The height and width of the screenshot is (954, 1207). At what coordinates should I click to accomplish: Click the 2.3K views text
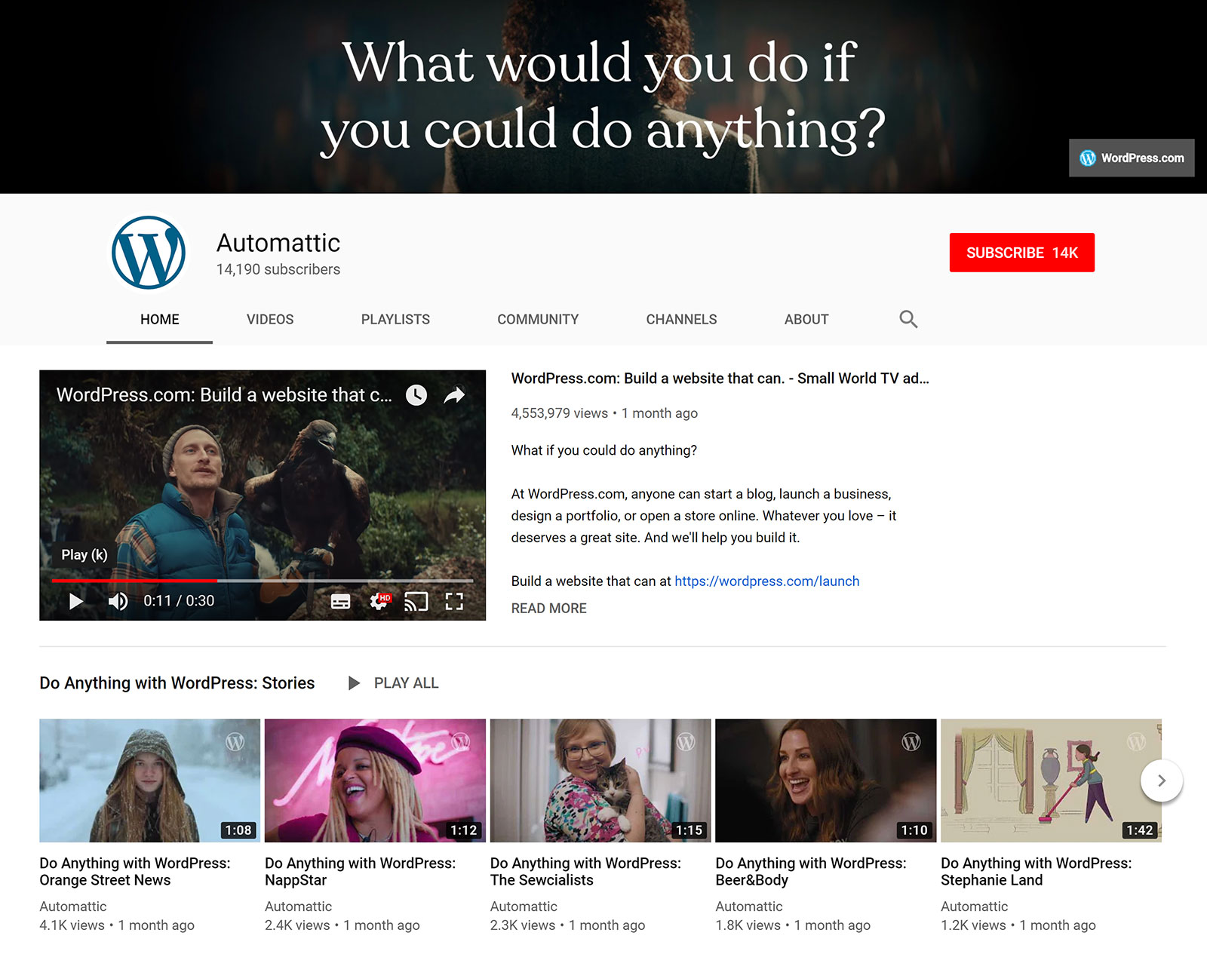(523, 925)
